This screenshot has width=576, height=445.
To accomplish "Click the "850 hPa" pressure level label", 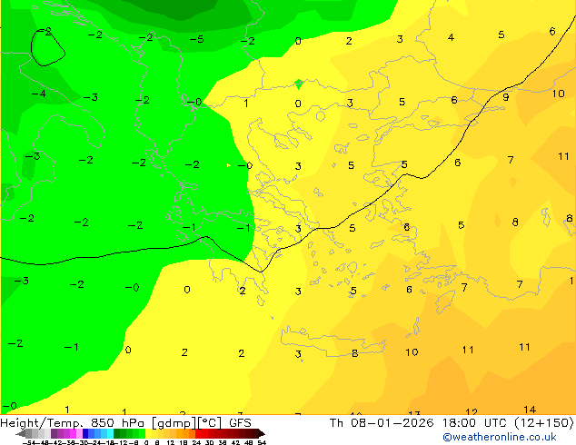I will point(119,422).
